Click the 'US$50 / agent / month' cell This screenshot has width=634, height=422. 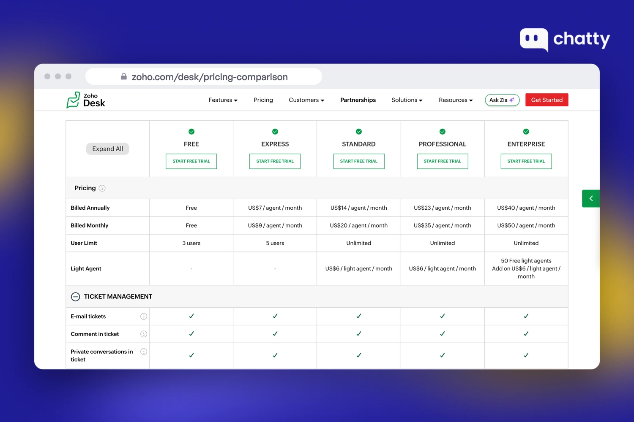point(526,226)
